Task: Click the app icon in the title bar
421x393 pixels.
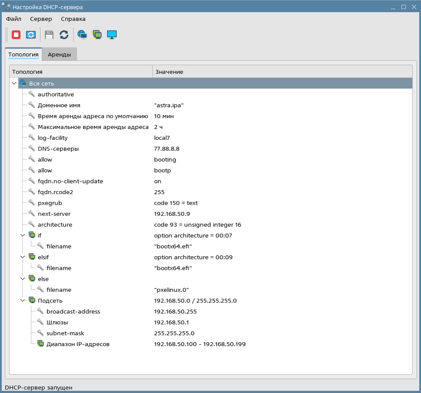Action: click(x=6, y=7)
